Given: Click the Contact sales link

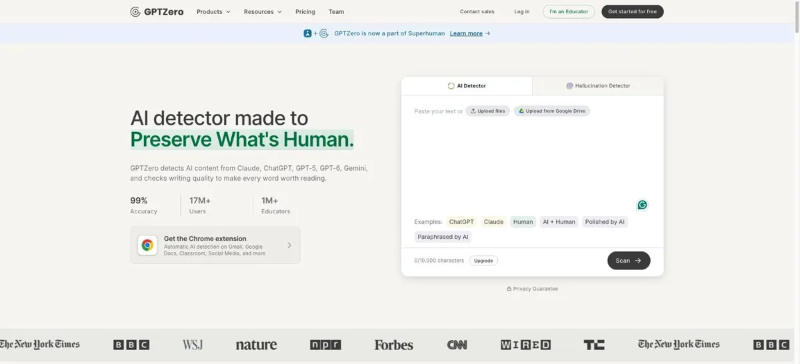Looking at the screenshot, I should point(477,11).
